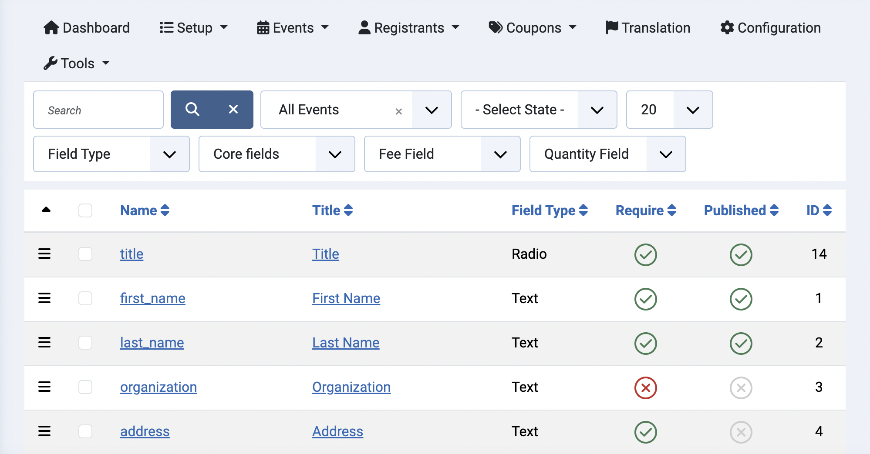Image resolution: width=870 pixels, height=454 pixels.
Task: Remove All Events selection via small x
Action: tap(398, 111)
